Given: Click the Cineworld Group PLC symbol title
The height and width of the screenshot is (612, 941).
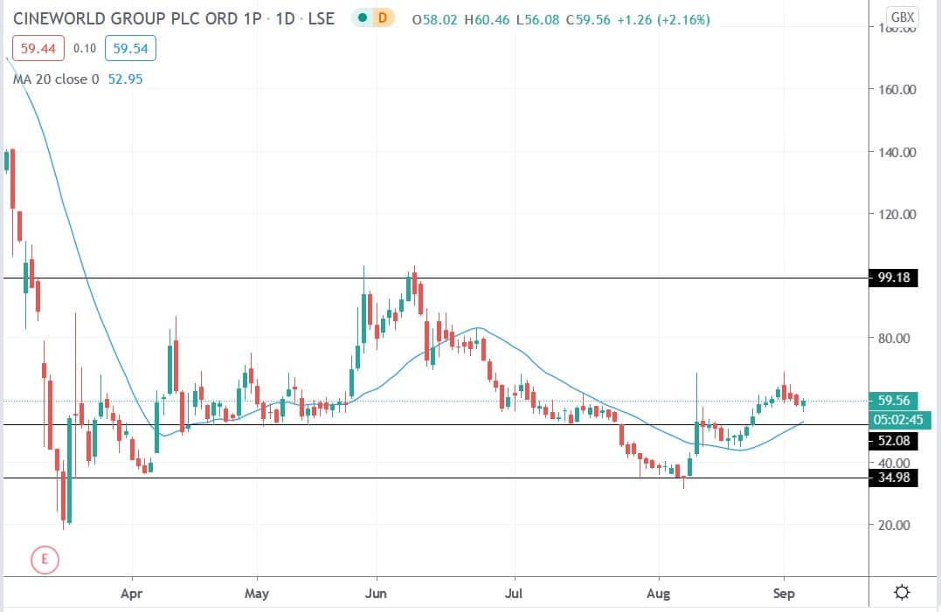Looking at the screenshot, I should click(x=137, y=18).
